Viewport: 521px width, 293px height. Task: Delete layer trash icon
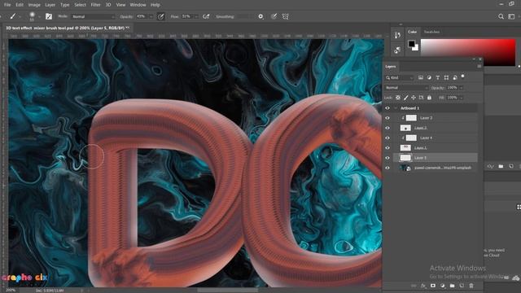[471, 286]
